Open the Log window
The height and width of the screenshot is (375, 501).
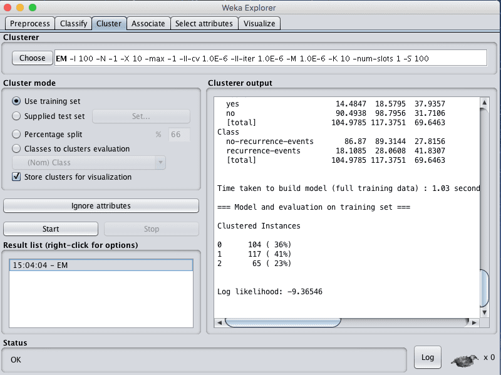[x=428, y=357]
